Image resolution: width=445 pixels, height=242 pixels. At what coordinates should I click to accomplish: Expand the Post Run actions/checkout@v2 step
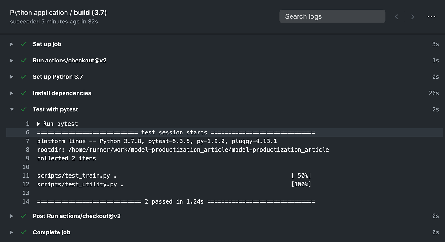12,216
